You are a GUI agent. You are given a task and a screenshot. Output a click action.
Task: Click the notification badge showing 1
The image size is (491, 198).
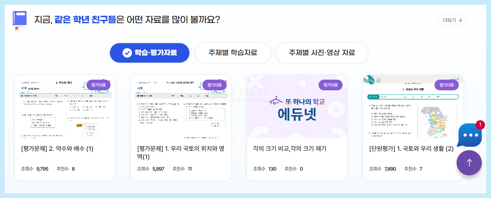tap(481, 125)
